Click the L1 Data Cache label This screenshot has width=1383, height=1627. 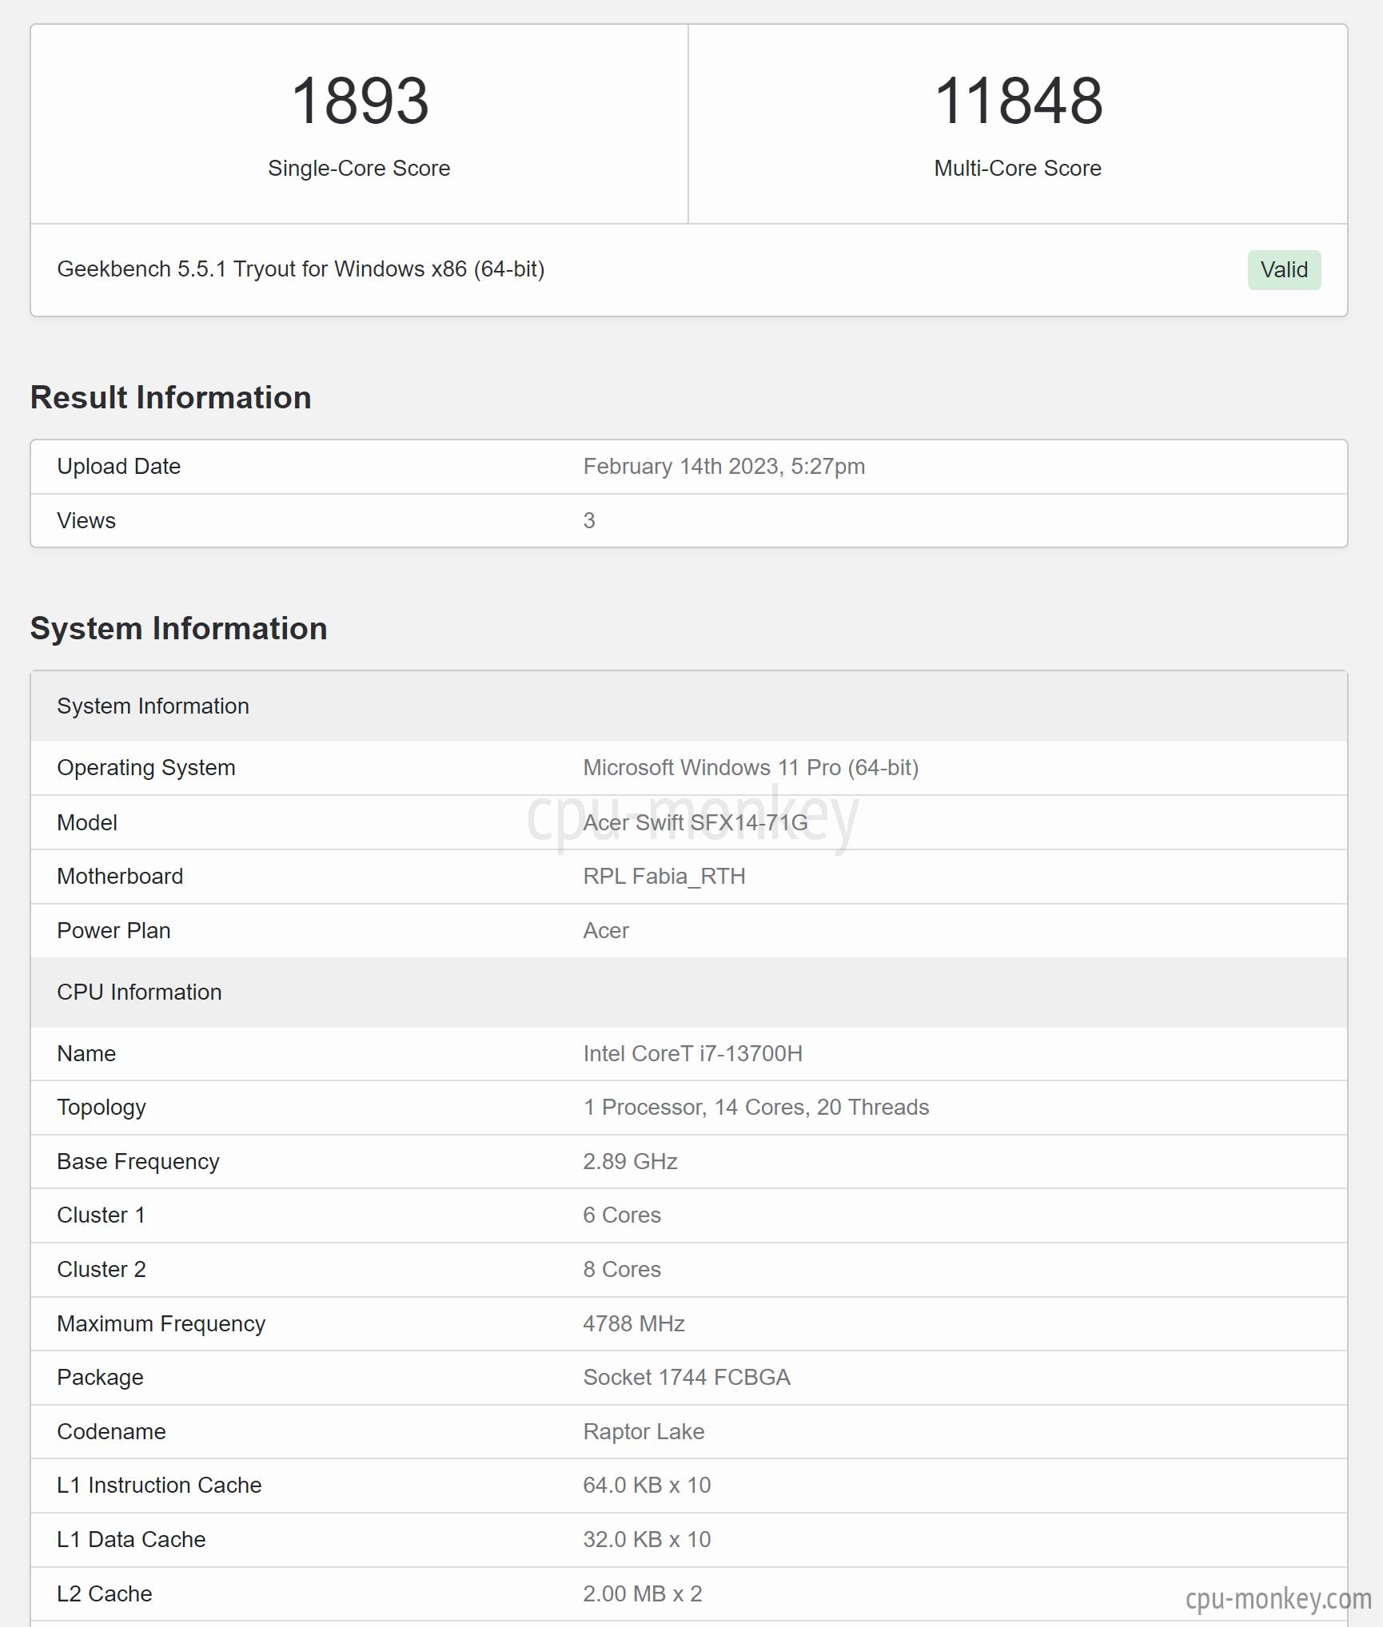(132, 1540)
